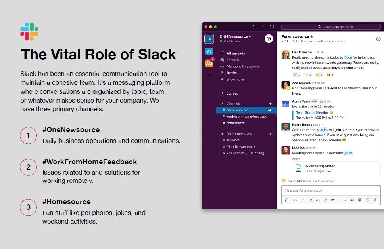Click Lee Hao's avatar
Viewport: 384px width, 249px height.
(x=286, y=150)
